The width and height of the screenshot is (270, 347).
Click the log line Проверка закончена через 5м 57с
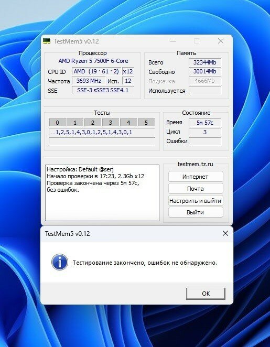pyautogui.click(x=93, y=183)
